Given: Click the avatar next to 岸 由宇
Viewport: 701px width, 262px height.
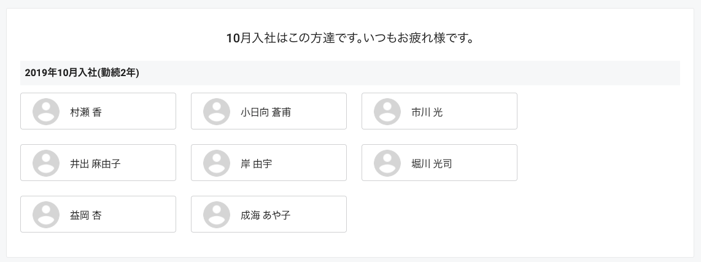Looking at the screenshot, I should [217, 163].
